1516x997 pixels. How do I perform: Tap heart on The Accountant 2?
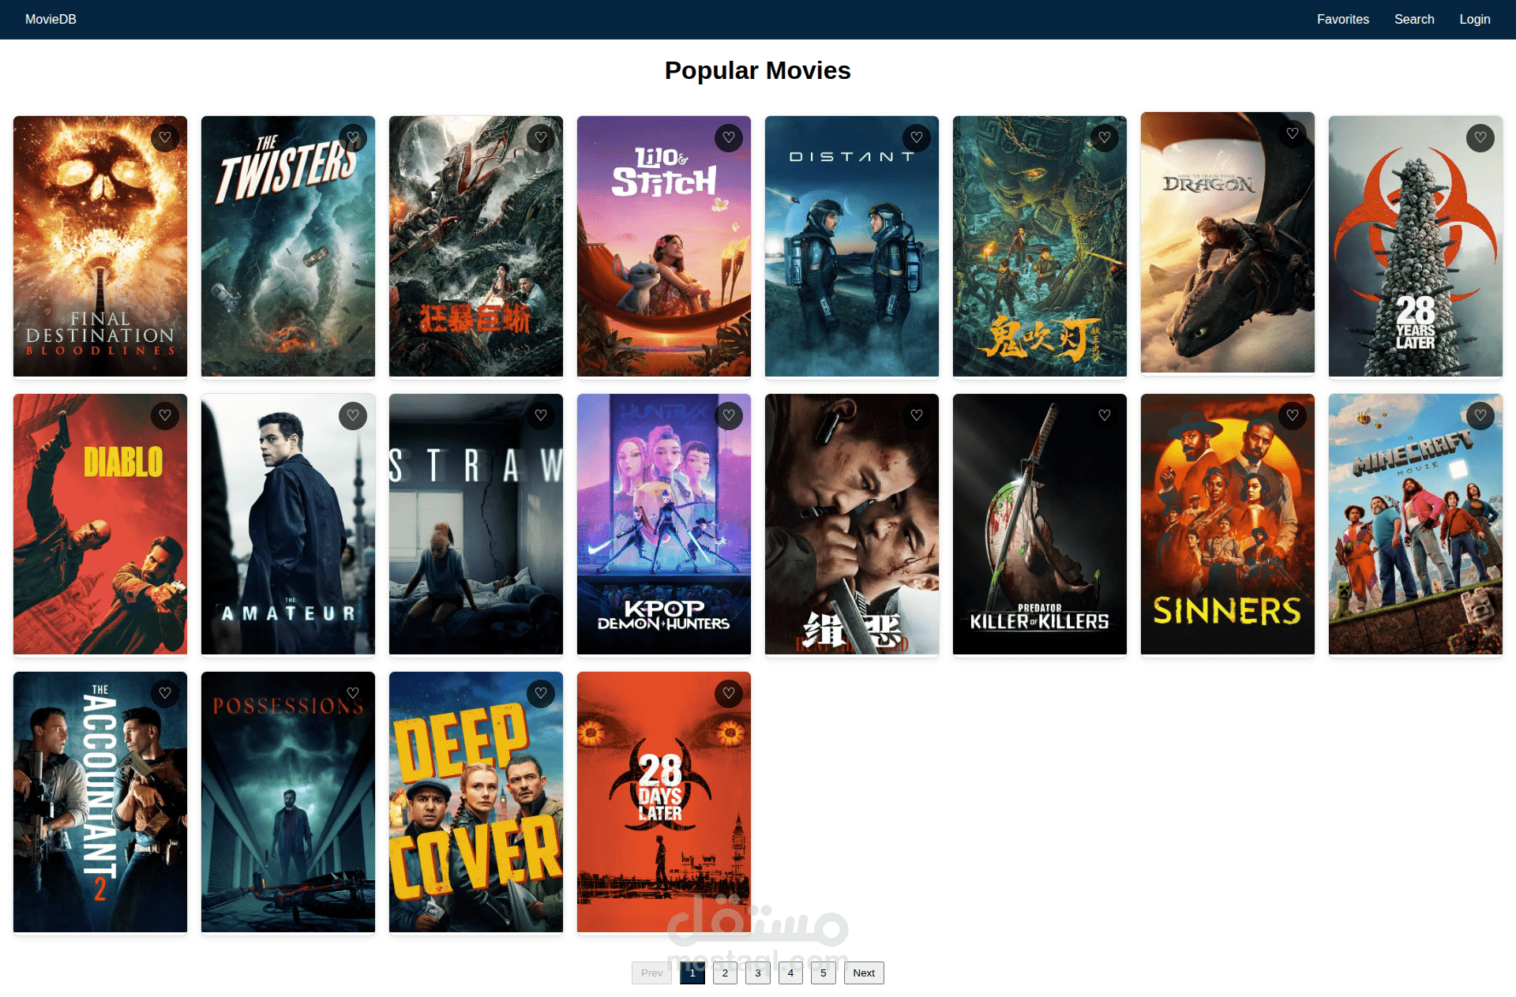165,694
